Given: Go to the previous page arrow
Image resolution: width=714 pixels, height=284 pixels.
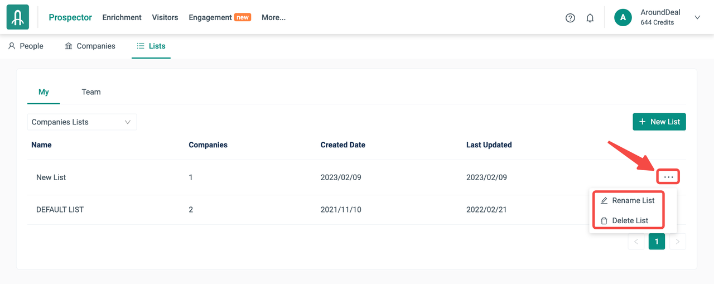Looking at the screenshot, I should pos(636,242).
